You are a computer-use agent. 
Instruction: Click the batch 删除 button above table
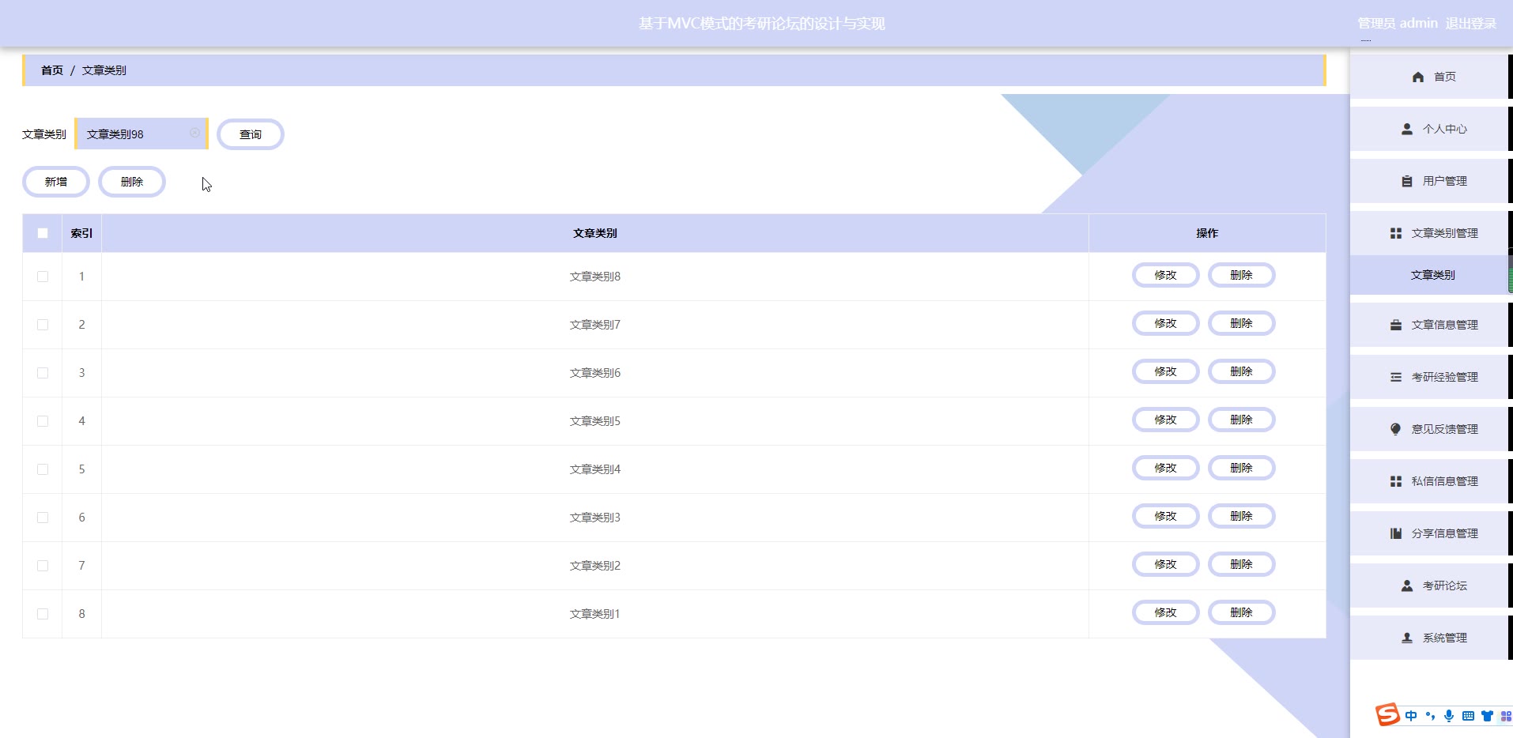click(x=132, y=182)
